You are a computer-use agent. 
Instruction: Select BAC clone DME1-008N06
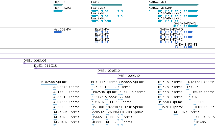119,63
